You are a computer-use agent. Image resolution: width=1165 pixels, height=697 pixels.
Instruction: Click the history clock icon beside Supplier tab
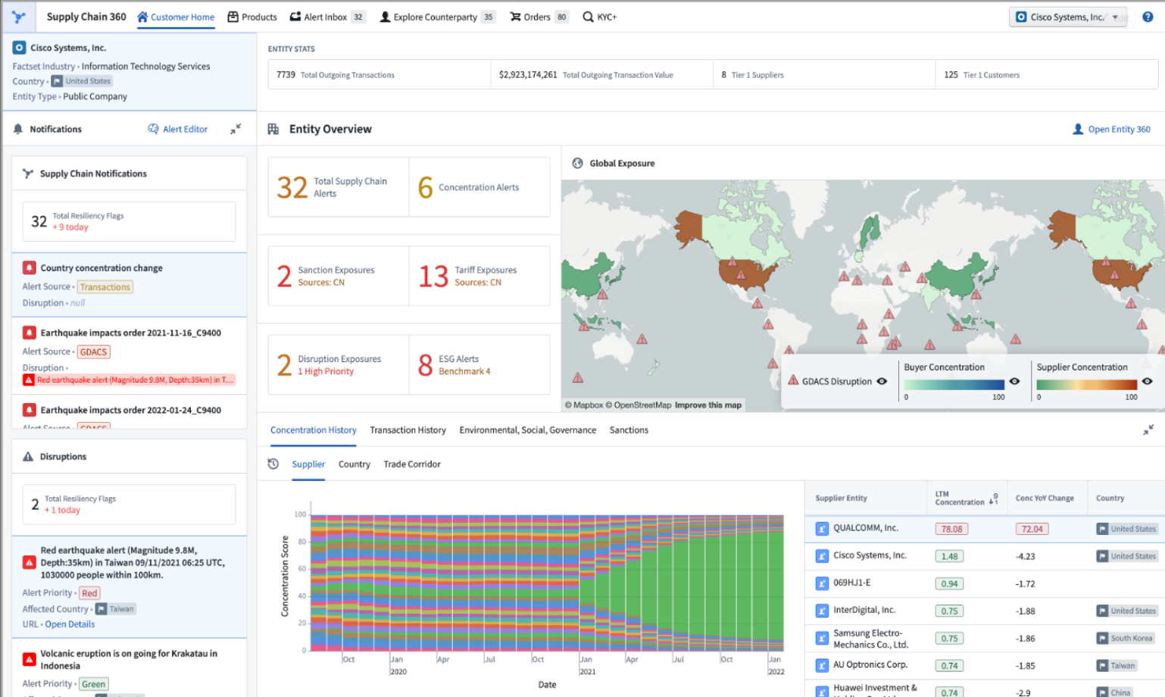[273, 464]
